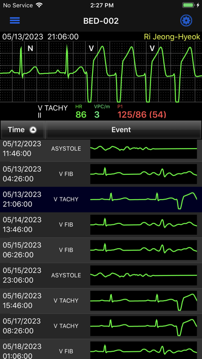This screenshot has width=202, height=359.
Task: Open V FIB event at 05/15/2023 06:26:00
Action: [101, 250]
